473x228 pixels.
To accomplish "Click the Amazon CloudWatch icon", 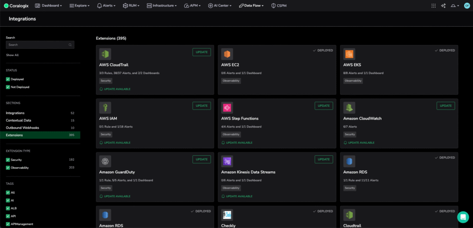I will [x=349, y=108].
